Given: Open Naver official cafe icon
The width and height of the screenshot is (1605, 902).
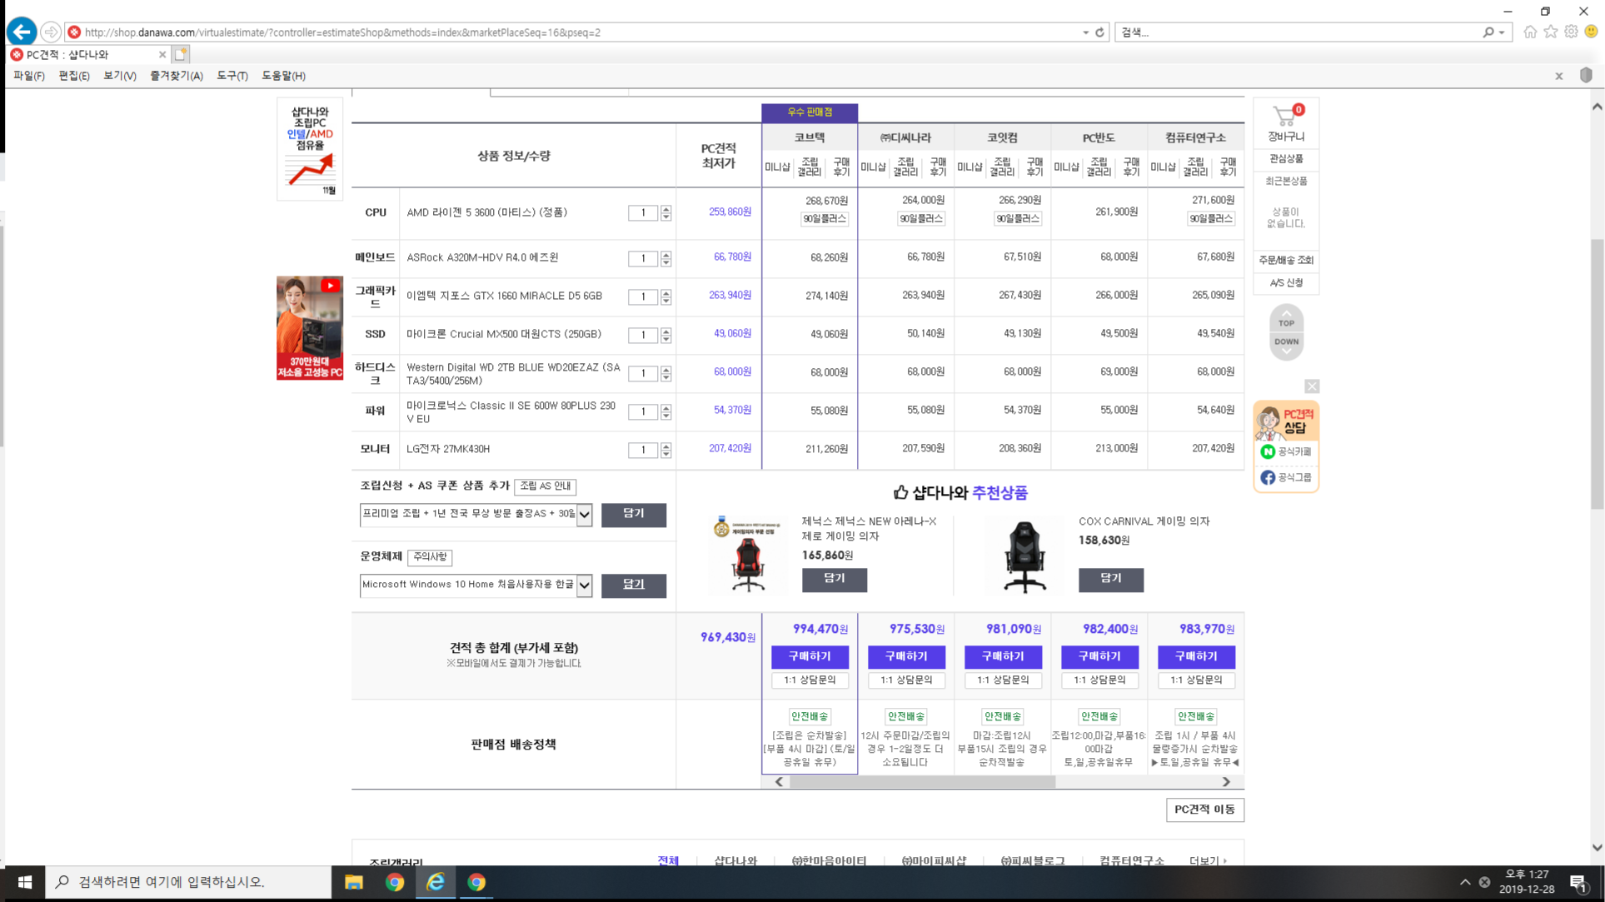Looking at the screenshot, I should click(1268, 451).
